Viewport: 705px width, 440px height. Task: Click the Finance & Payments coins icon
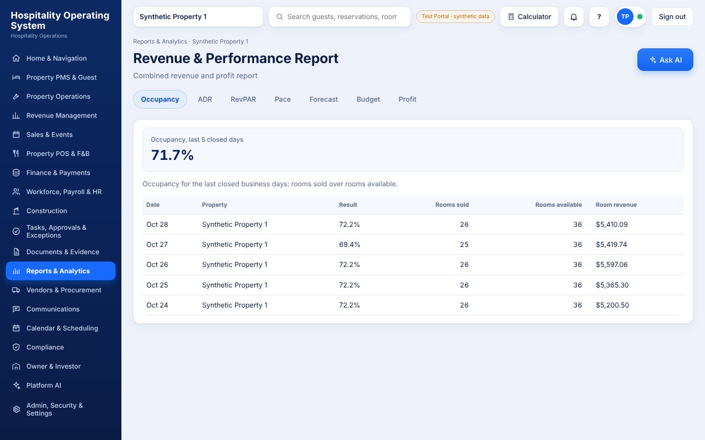pos(16,173)
